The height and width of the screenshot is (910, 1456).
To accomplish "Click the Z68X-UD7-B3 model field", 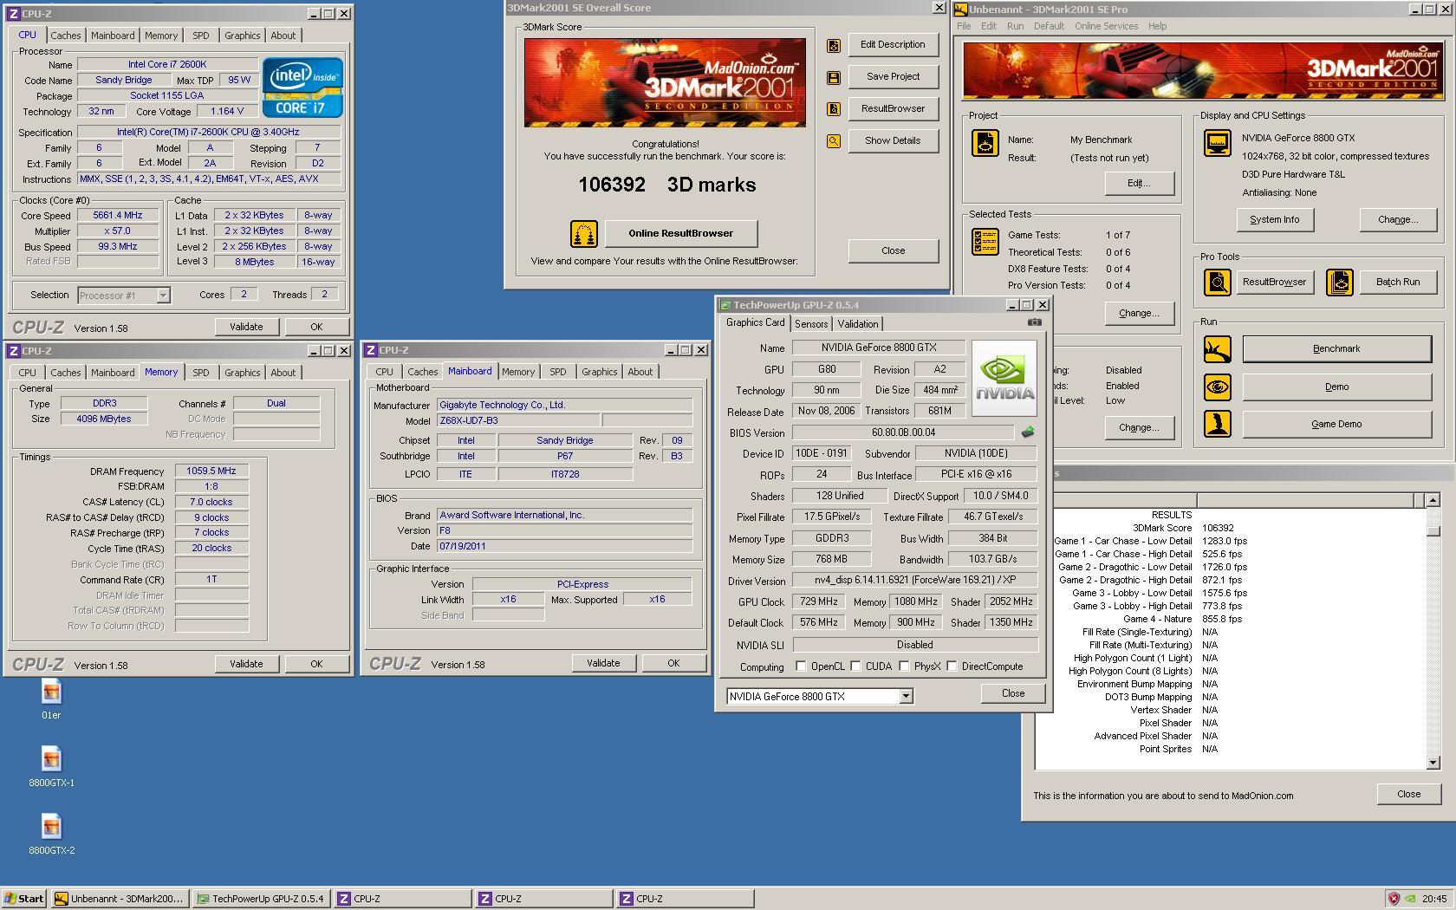I will click(x=517, y=421).
